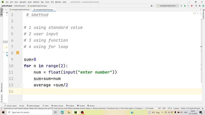Run the averageUsingFunction configuration
205x115 pixels.
click(181, 6)
